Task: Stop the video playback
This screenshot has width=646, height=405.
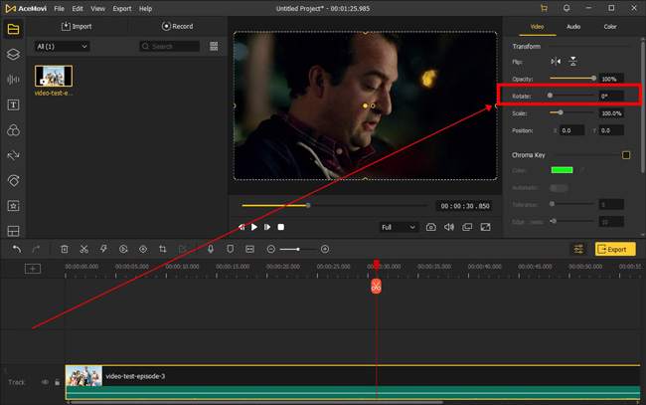Action: [x=281, y=227]
